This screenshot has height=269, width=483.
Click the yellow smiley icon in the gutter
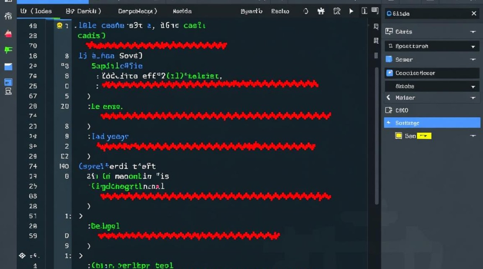click(x=60, y=25)
